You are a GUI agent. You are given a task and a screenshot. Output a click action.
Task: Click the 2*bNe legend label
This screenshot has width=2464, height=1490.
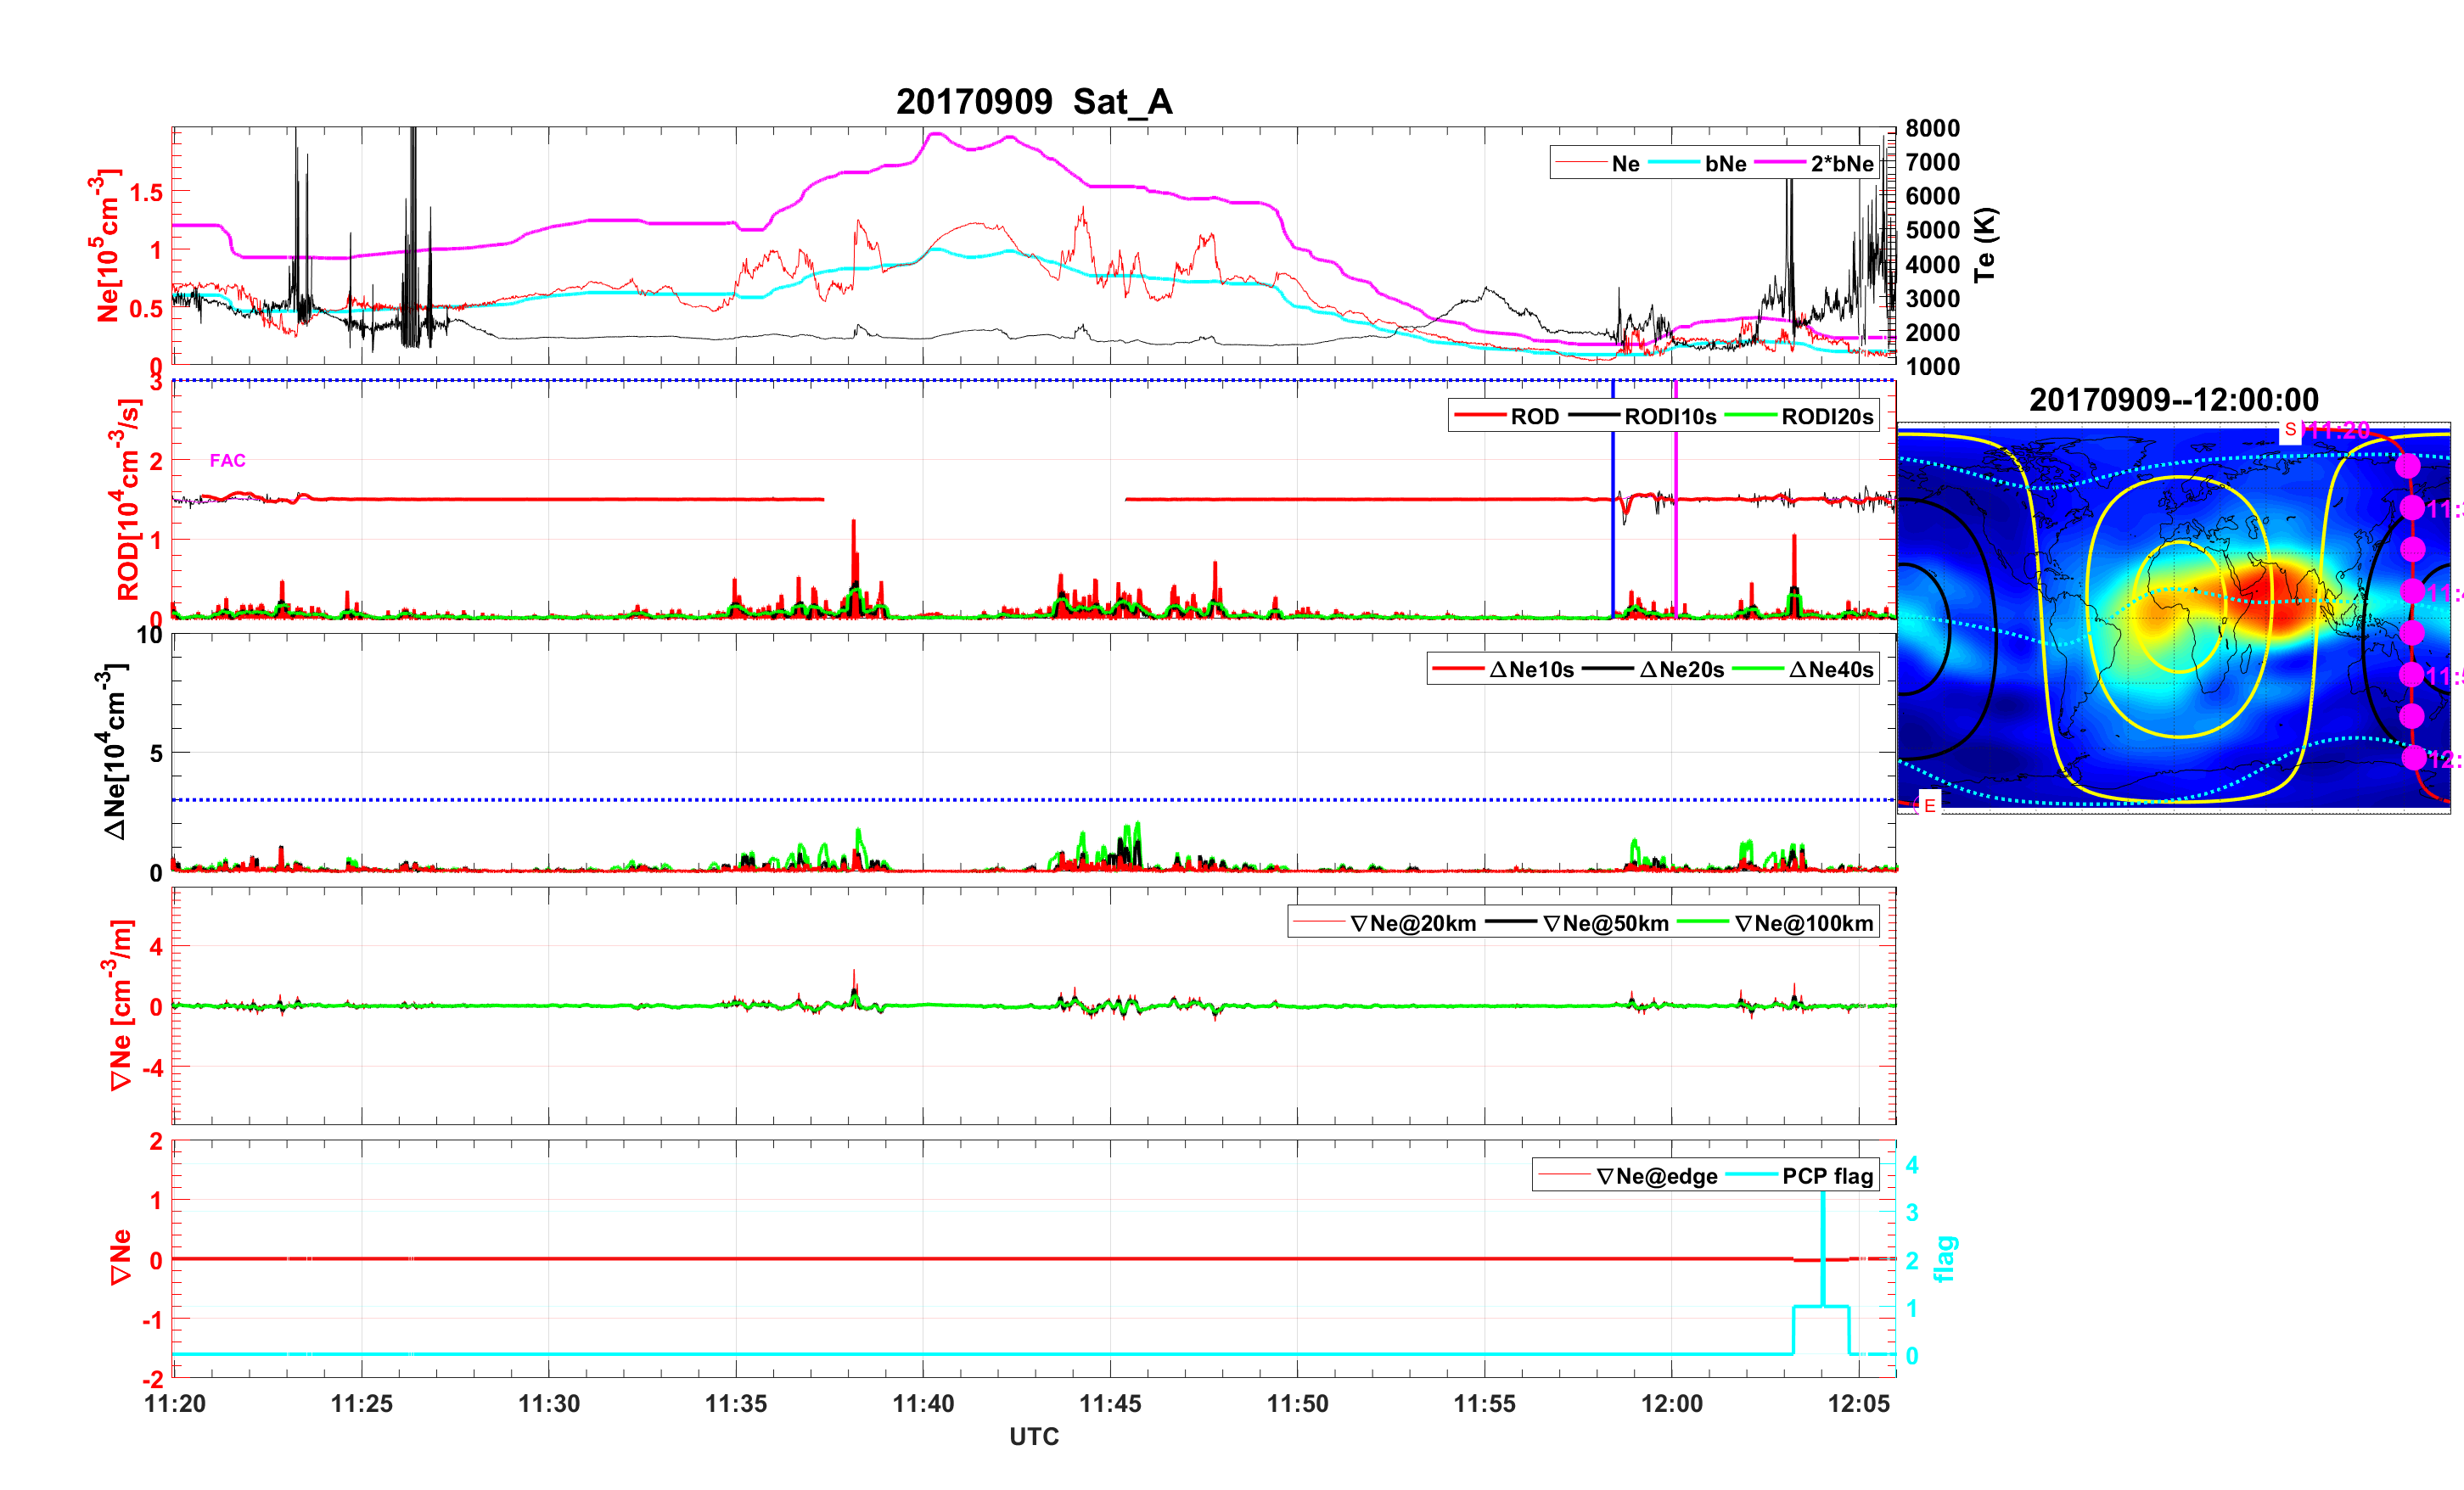(1841, 164)
